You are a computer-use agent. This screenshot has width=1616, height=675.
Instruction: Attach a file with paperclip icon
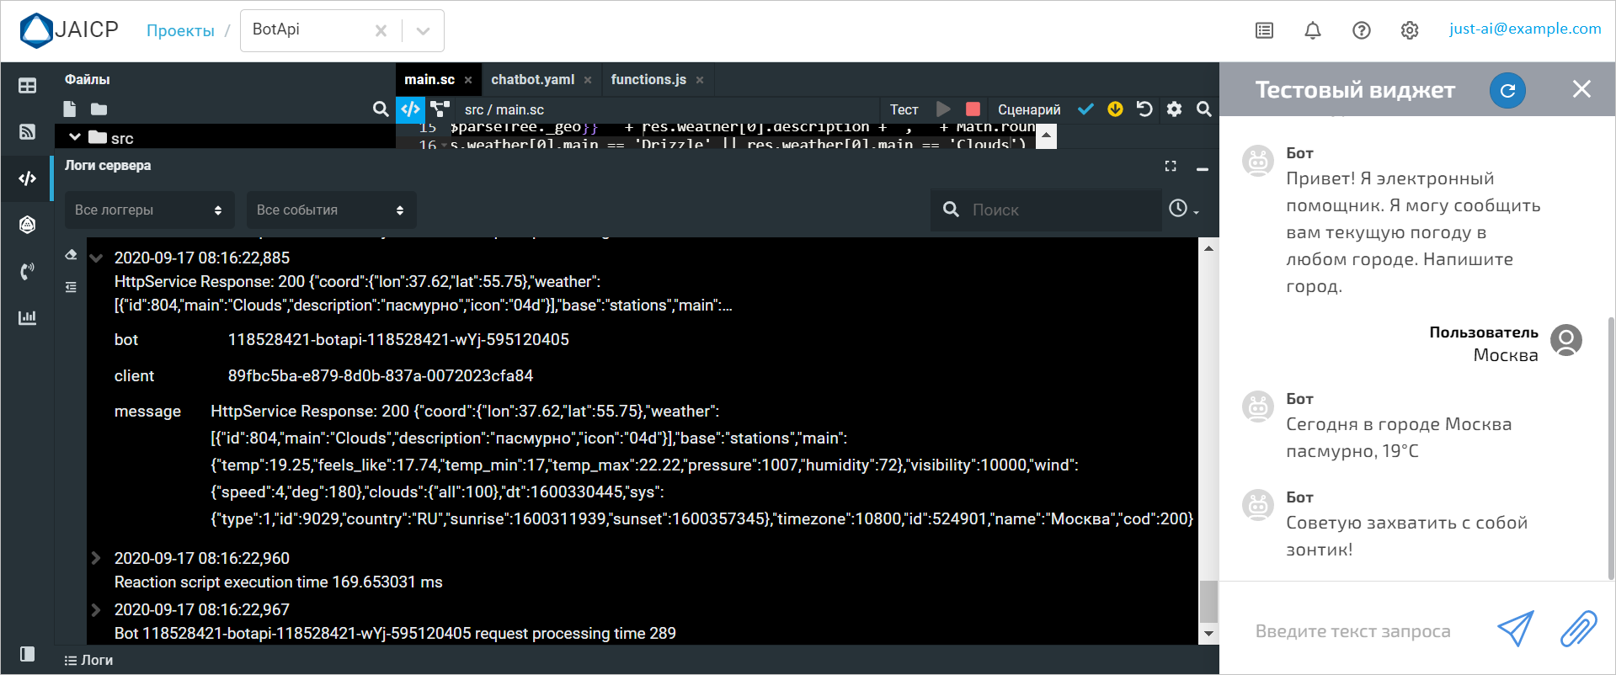click(1577, 629)
